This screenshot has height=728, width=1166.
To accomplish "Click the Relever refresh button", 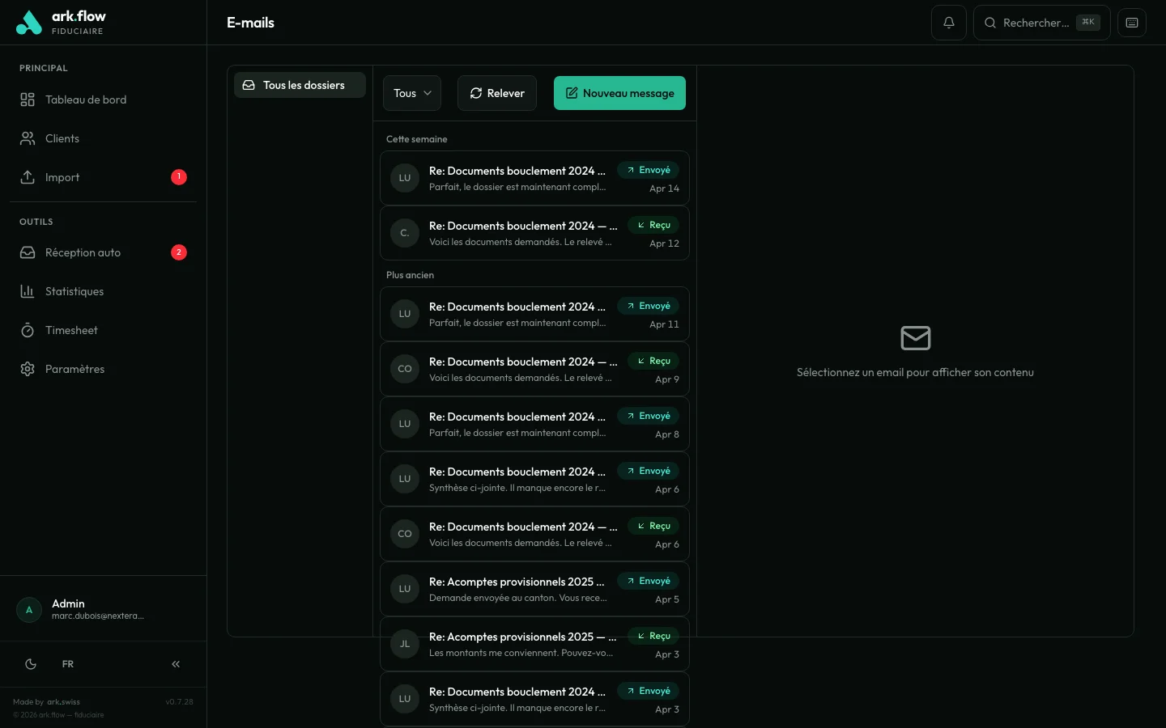I will click(x=497, y=93).
